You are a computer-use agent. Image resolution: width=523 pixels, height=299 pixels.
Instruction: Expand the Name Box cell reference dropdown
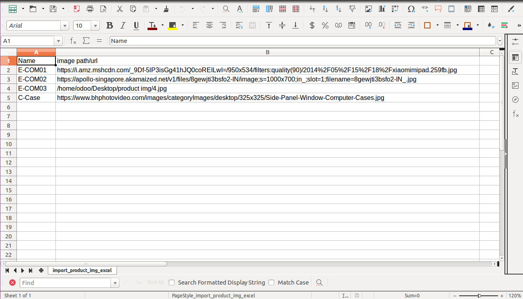tap(59, 41)
